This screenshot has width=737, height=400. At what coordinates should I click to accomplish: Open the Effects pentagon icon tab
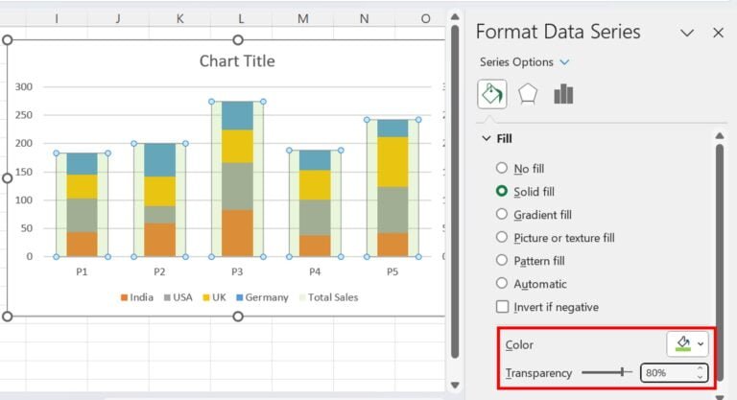527,94
